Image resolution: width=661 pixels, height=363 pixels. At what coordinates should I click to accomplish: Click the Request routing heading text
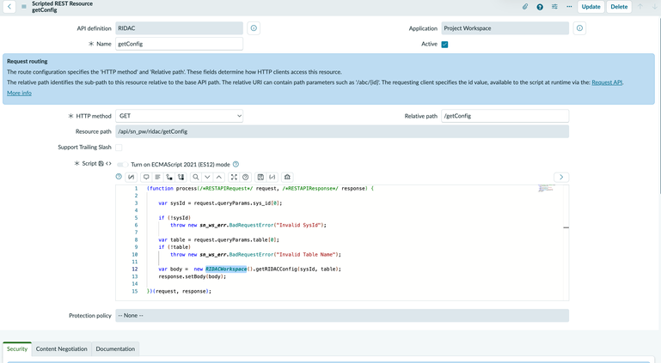click(27, 61)
